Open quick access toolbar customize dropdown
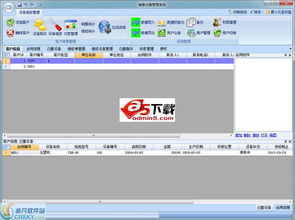The height and width of the screenshot is (220, 295). point(41,5)
